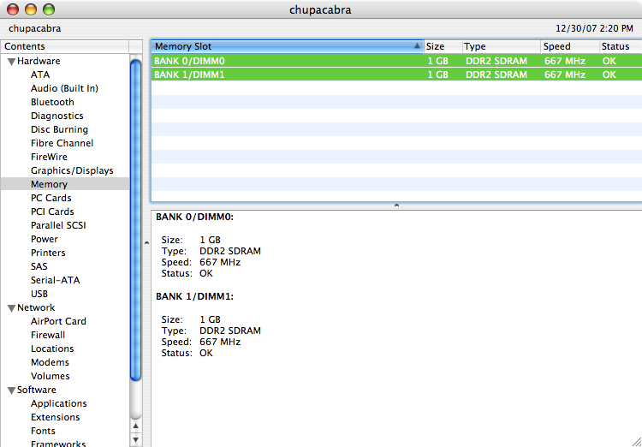Zoom window with green button
642x447 pixels.
49,9
